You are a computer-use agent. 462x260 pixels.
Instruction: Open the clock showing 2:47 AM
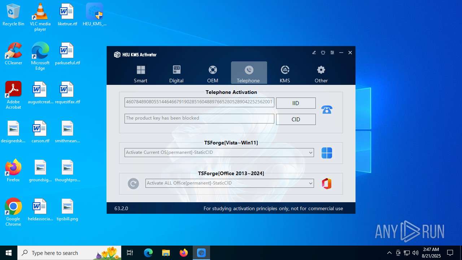[x=431, y=253]
